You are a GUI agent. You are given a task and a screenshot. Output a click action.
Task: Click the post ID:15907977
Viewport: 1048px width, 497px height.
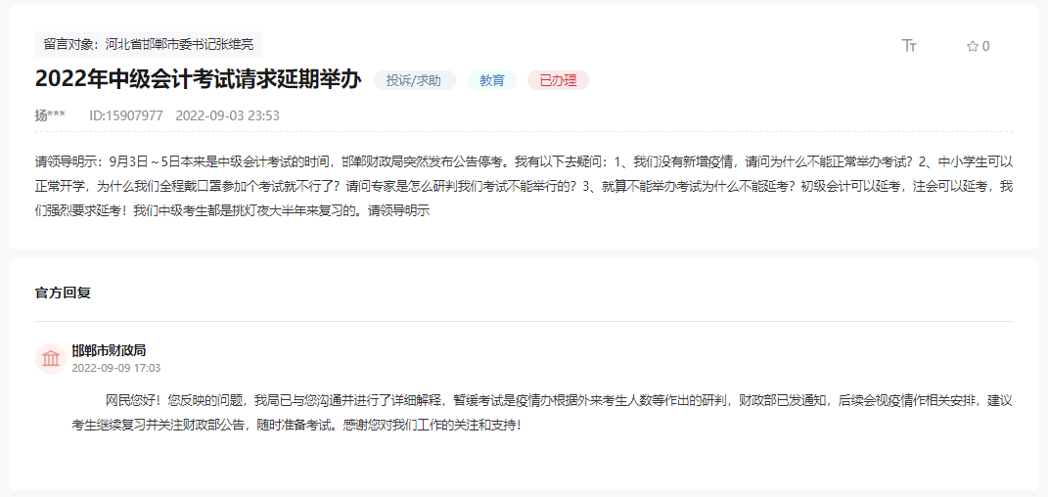[x=126, y=115]
